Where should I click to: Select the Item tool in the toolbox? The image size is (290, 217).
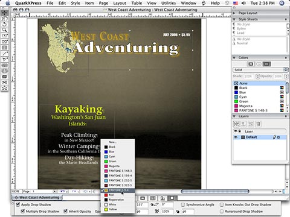[4, 13]
